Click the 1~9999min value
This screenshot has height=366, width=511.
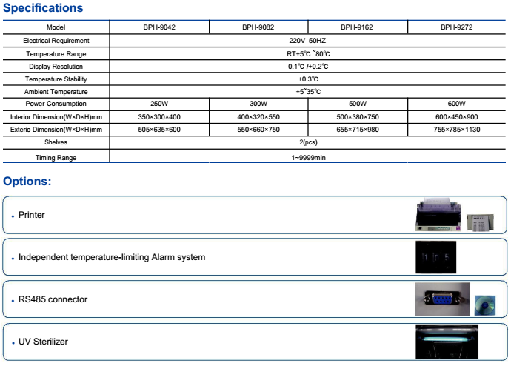point(308,158)
